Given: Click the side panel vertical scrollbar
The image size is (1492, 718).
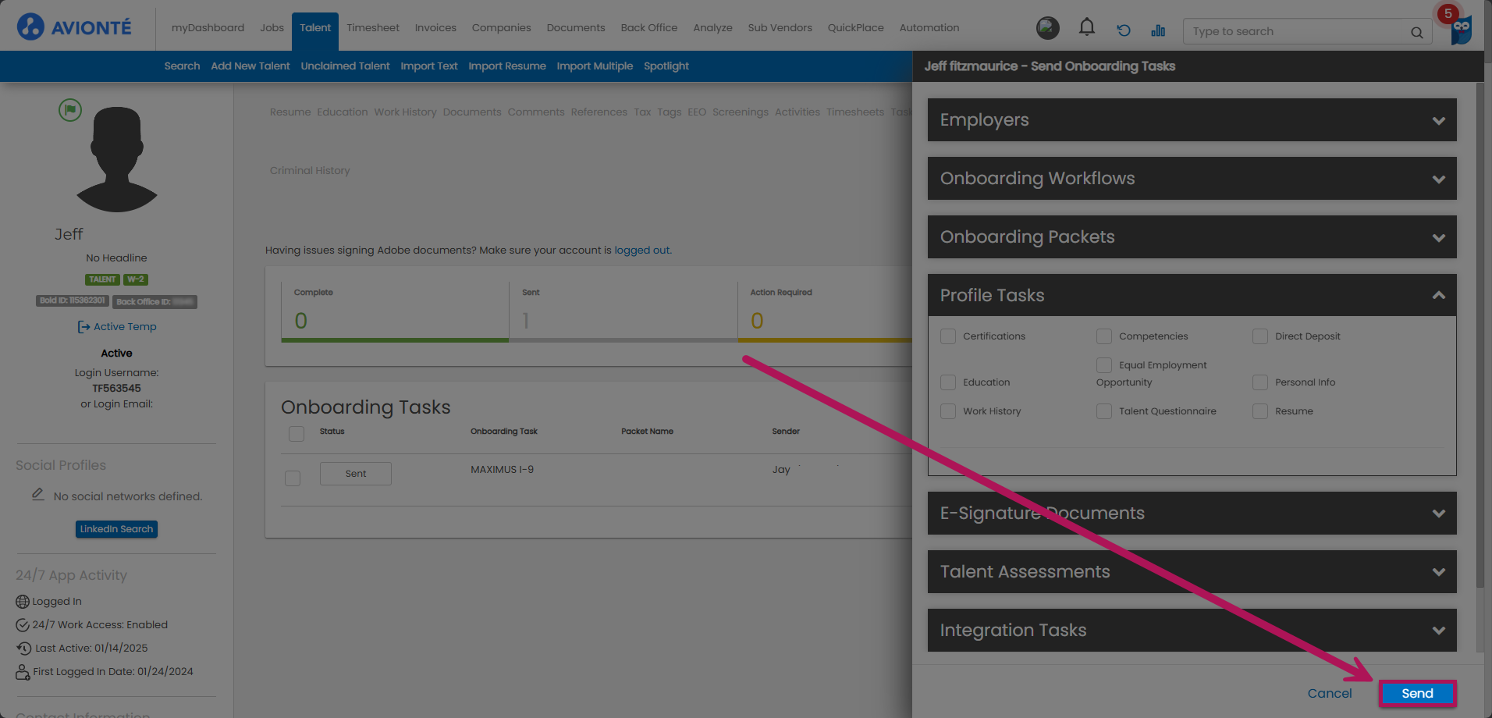Looking at the screenshot, I should [1480, 336].
